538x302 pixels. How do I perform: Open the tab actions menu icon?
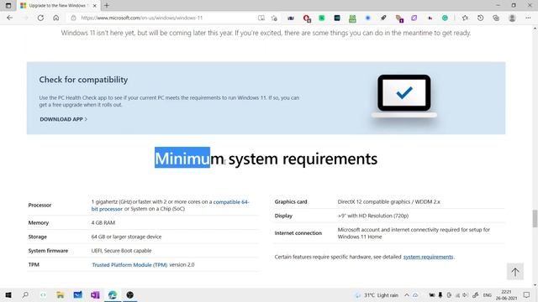(8, 6)
